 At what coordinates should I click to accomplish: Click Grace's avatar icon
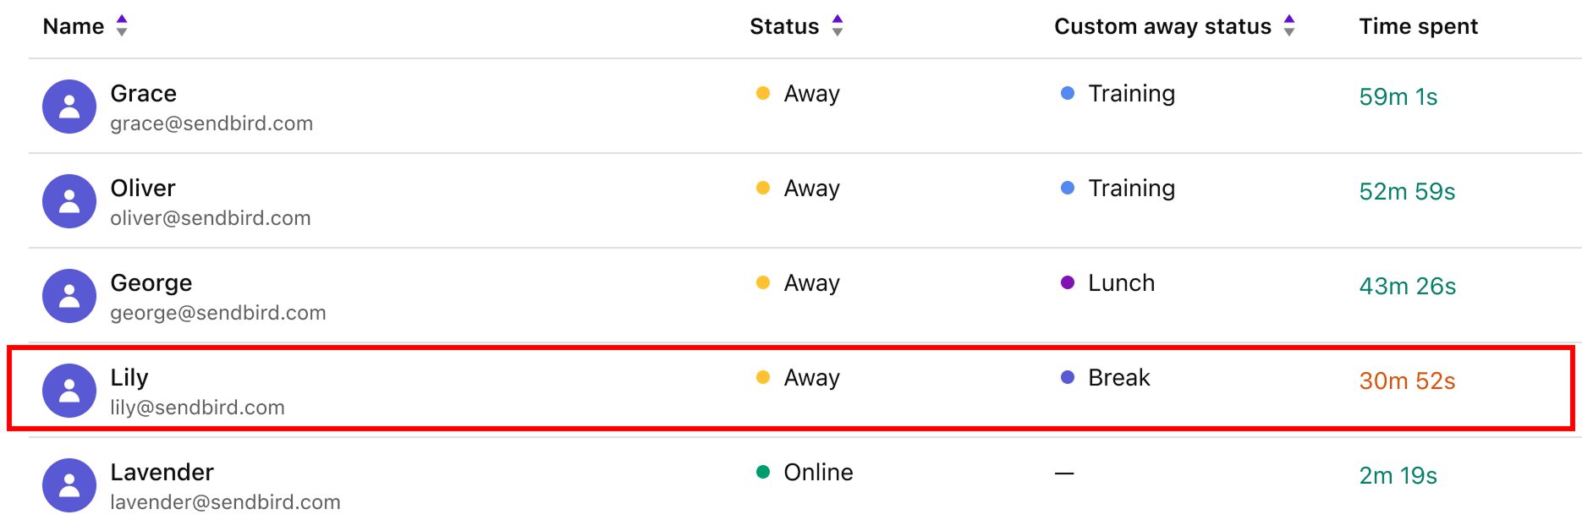[x=69, y=106]
